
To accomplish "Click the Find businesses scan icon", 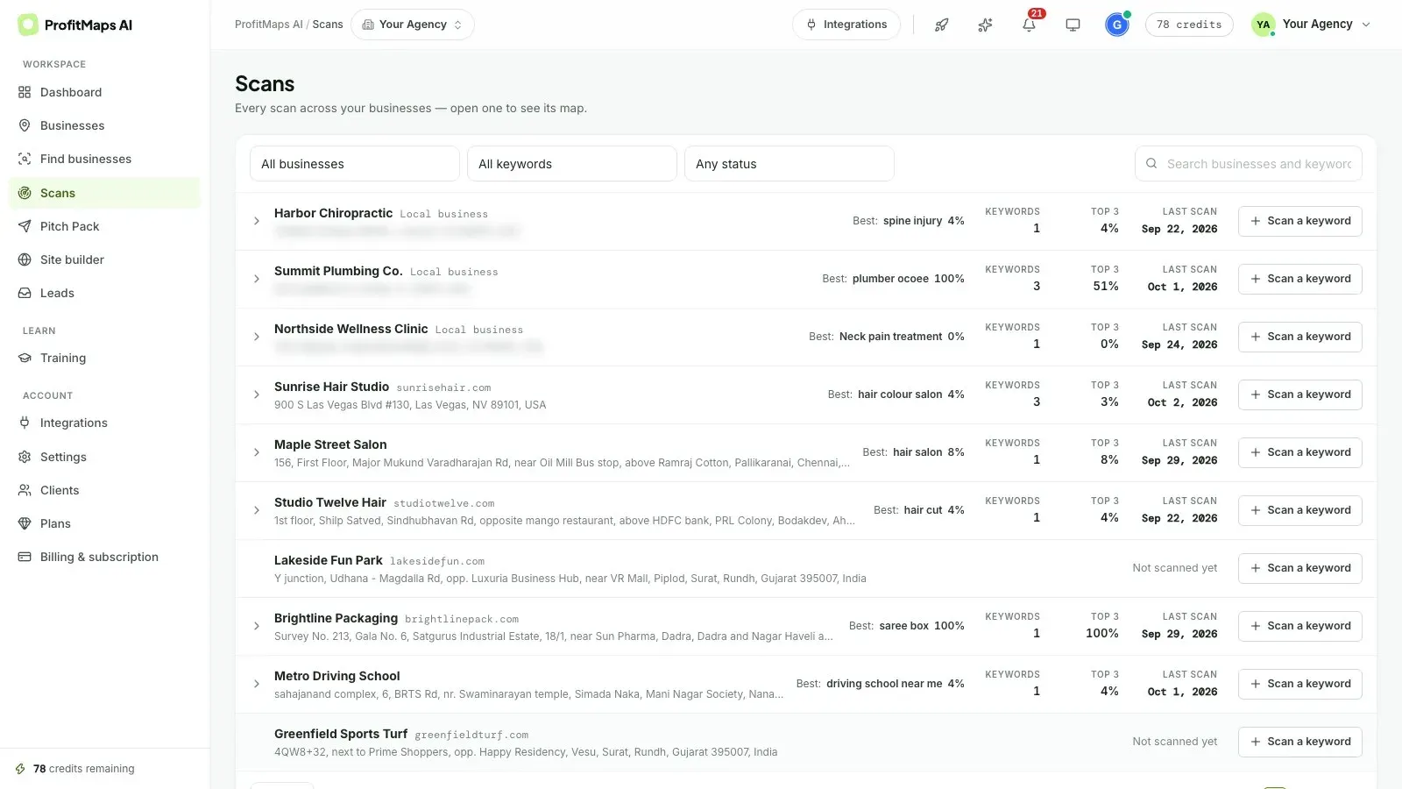I will tap(25, 159).
